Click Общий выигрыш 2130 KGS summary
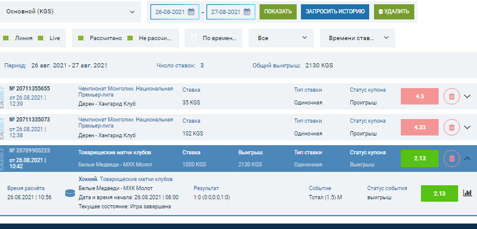The height and width of the screenshot is (229, 477). (292, 65)
